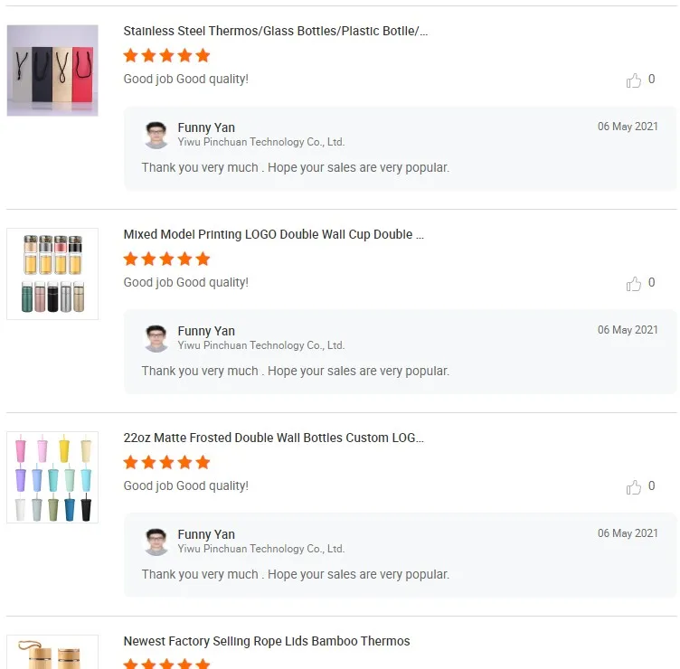Click star rating of 22oz Matte Frosted review
This screenshot has width=680, height=669.
pyautogui.click(x=166, y=463)
